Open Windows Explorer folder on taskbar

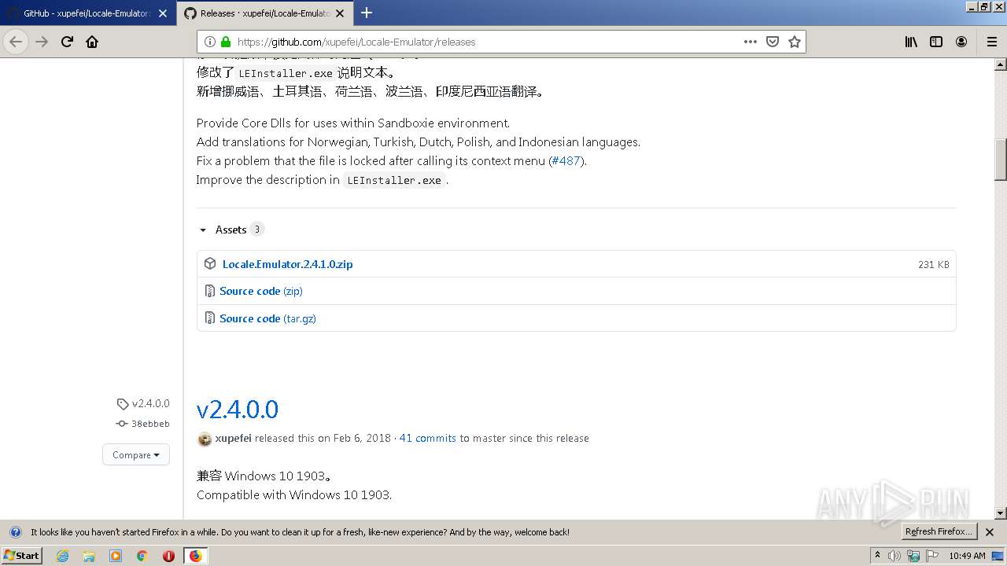[89, 556]
